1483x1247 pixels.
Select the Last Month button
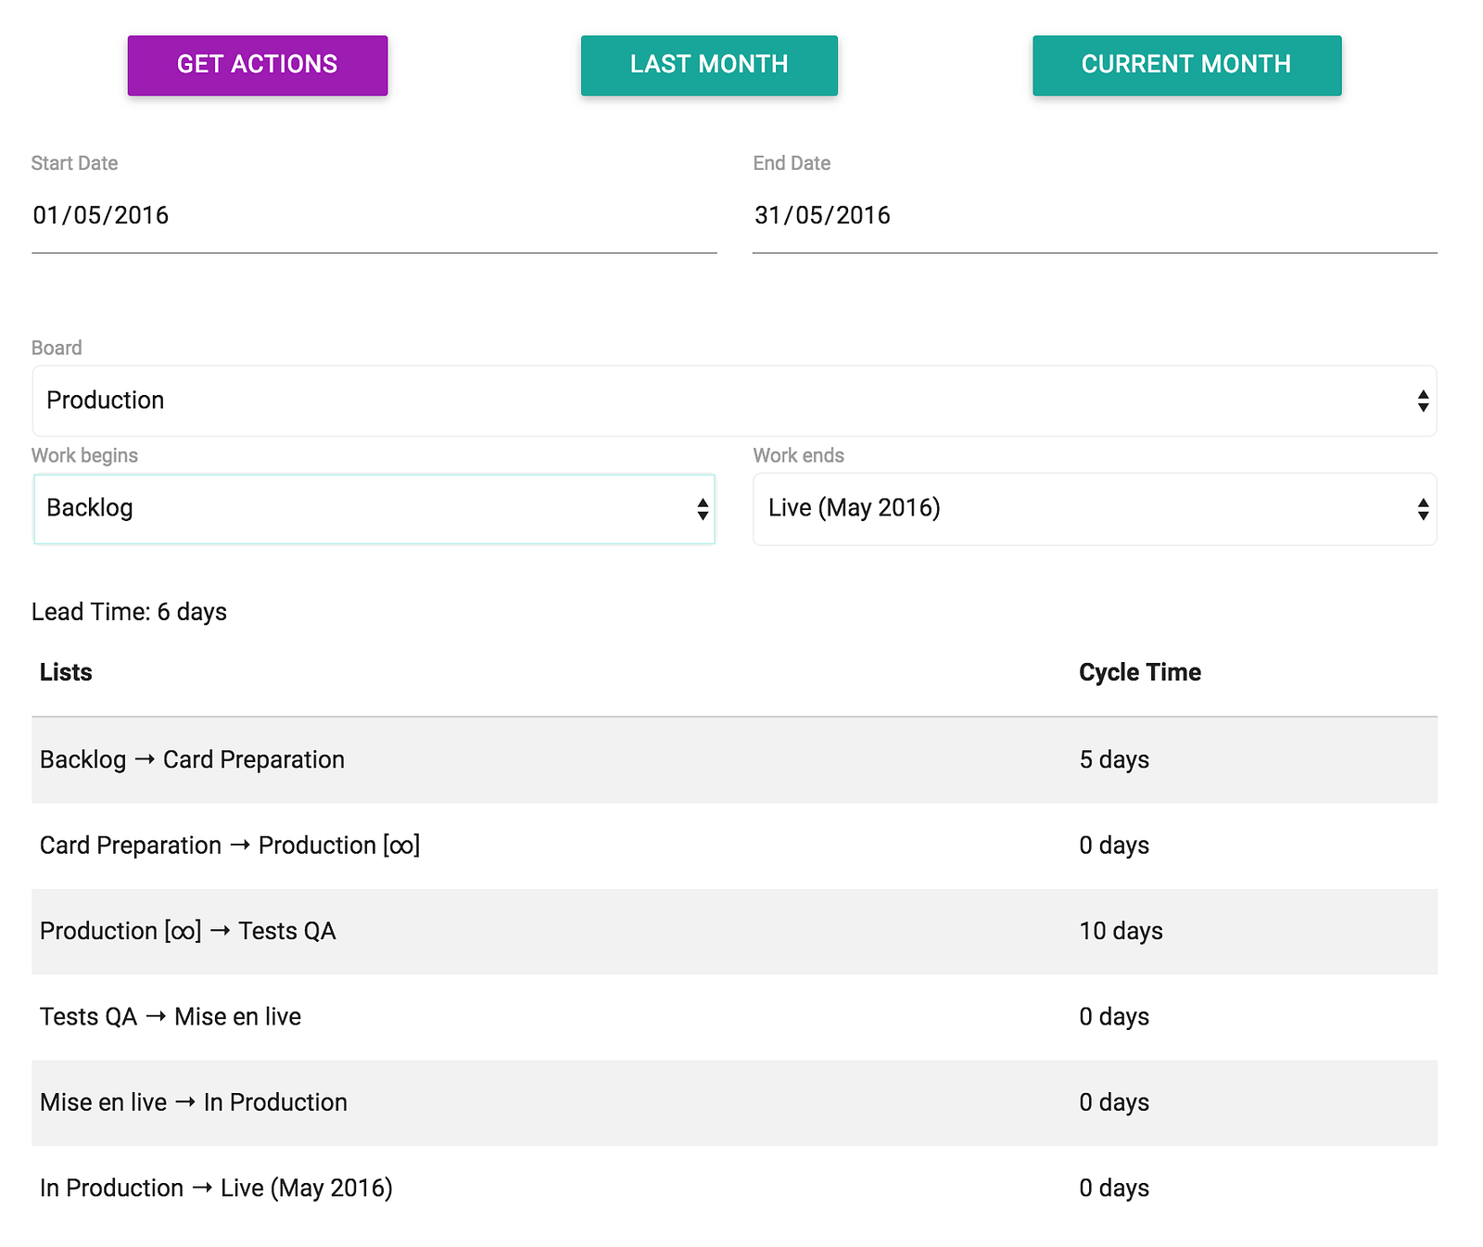(709, 65)
